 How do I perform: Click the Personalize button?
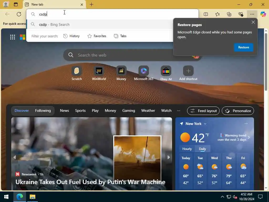(x=238, y=111)
